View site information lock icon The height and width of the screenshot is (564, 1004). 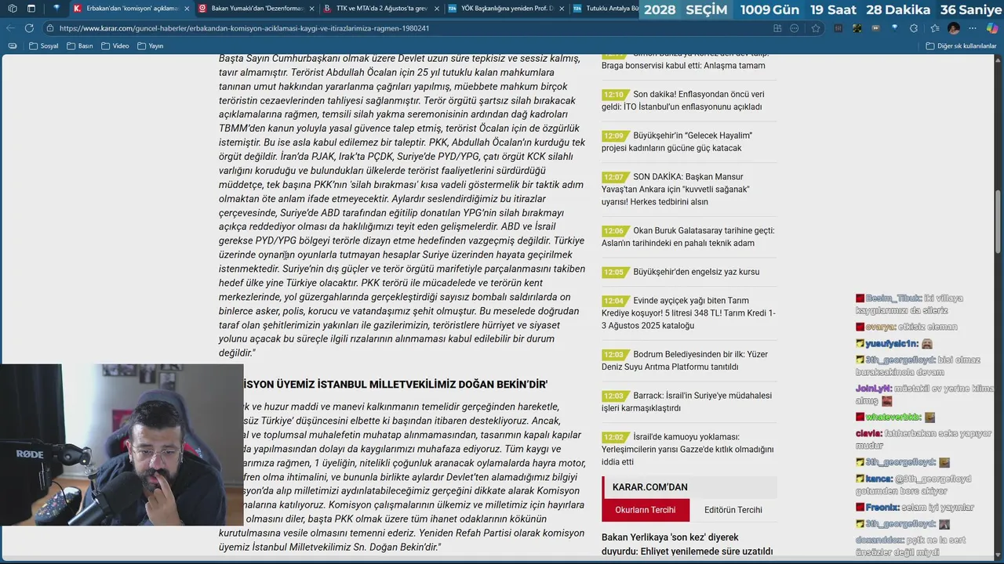pos(50,28)
